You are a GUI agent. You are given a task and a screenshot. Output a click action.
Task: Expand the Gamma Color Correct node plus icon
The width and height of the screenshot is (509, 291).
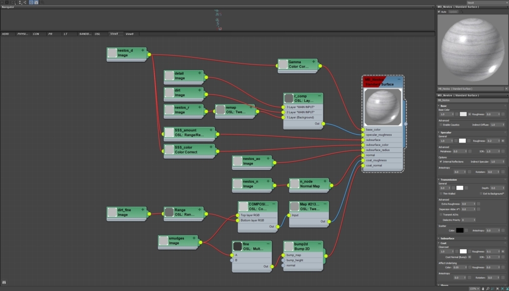click(314, 62)
